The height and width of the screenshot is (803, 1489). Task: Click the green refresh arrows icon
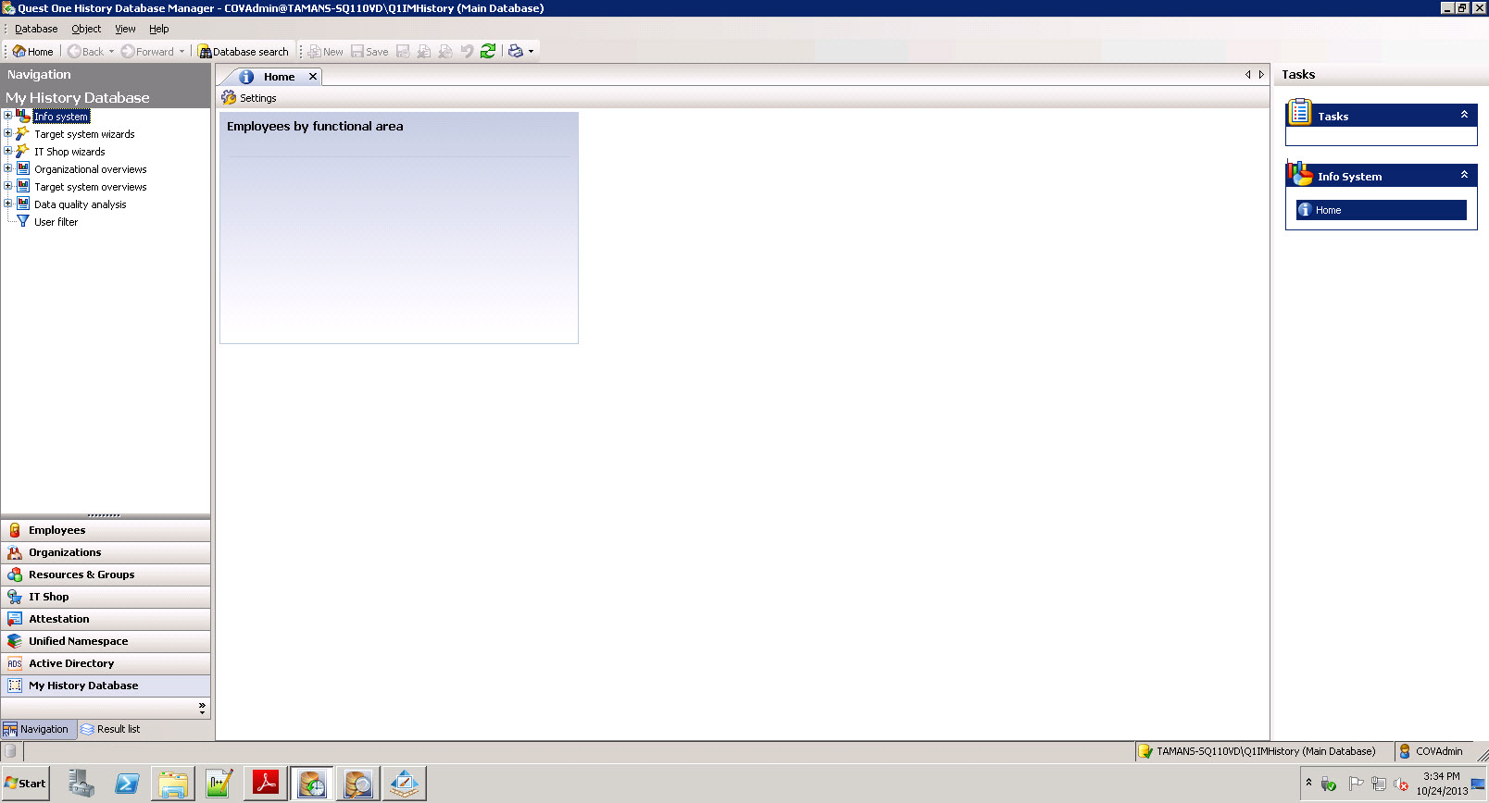tap(488, 52)
